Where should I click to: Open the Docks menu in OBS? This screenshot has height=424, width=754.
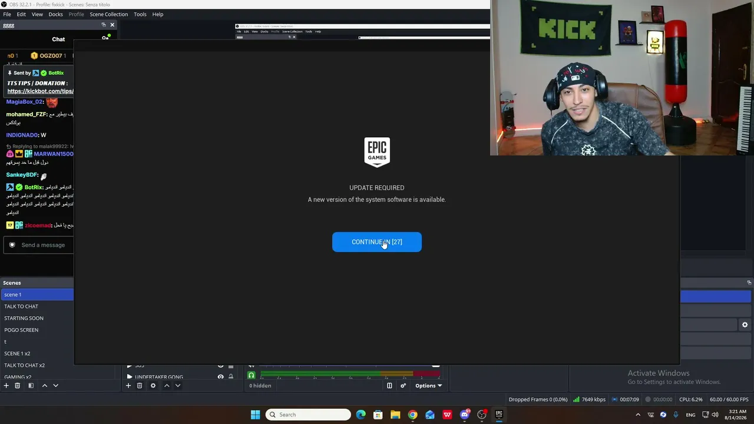click(55, 14)
